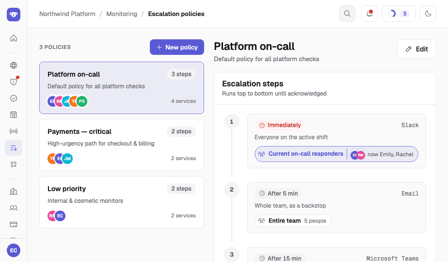Open the people icon in sidebar

pos(14,208)
